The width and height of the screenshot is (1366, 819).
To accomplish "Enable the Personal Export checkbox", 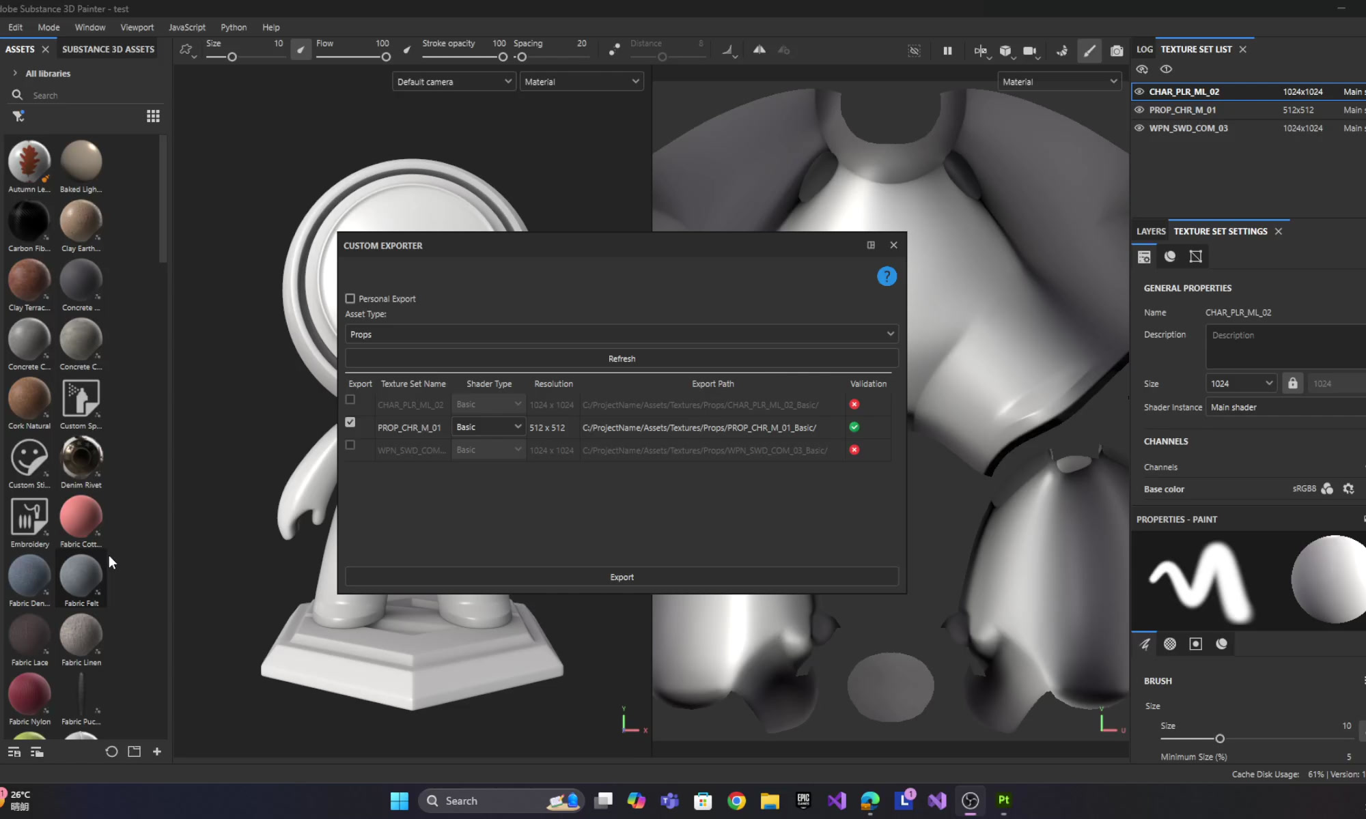I will point(350,298).
